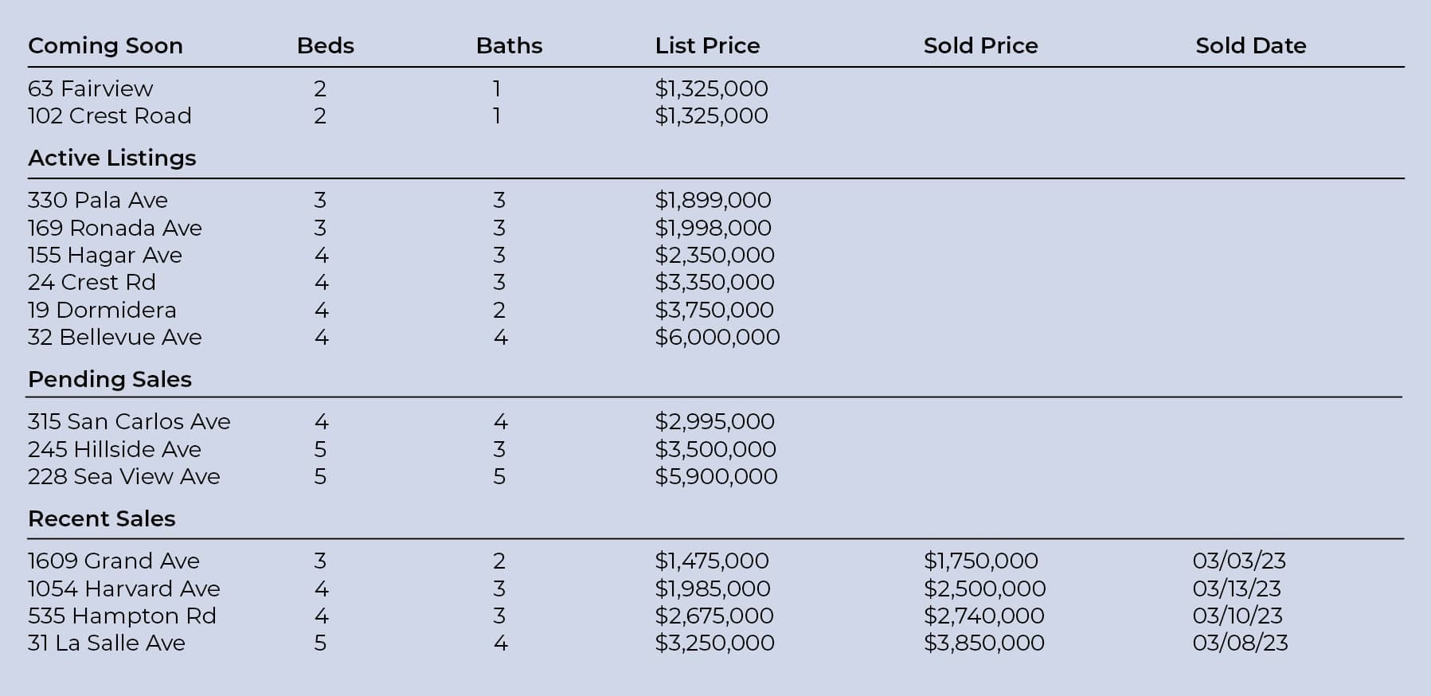Screen dimensions: 1431x696
Task: Click the Active Listings section heading
Action: 111,158
